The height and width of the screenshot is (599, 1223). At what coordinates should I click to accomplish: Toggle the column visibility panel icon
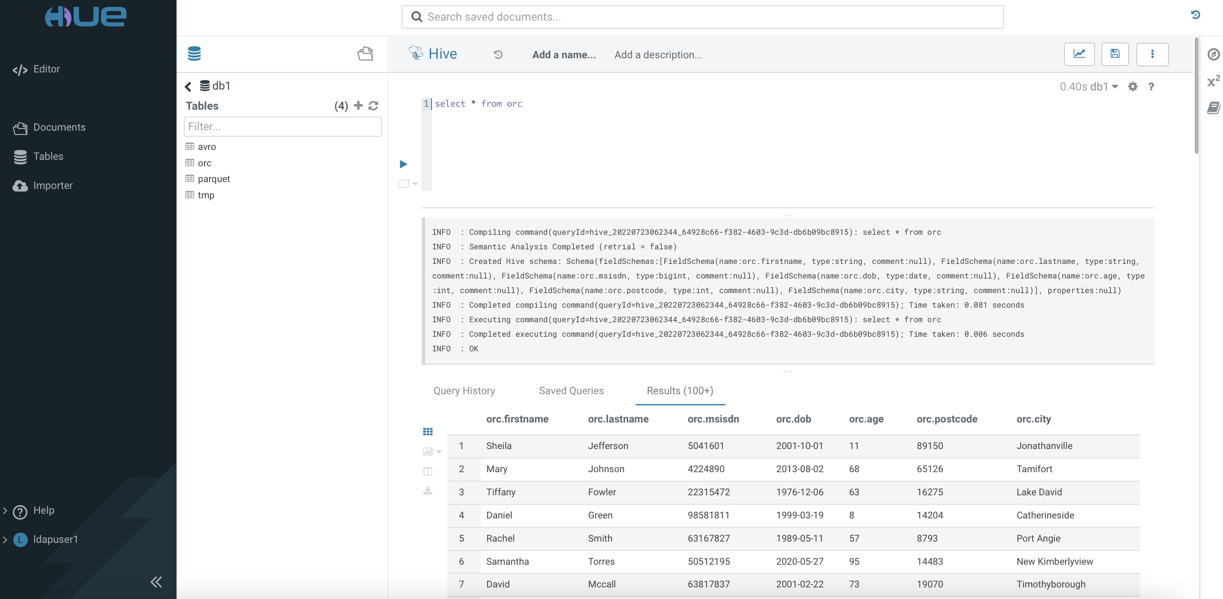click(427, 471)
